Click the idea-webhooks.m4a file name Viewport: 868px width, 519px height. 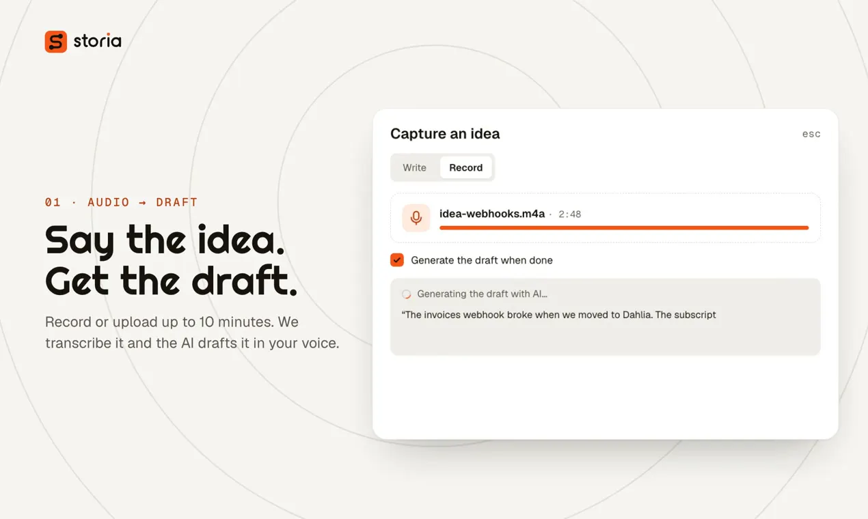click(492, 214)
